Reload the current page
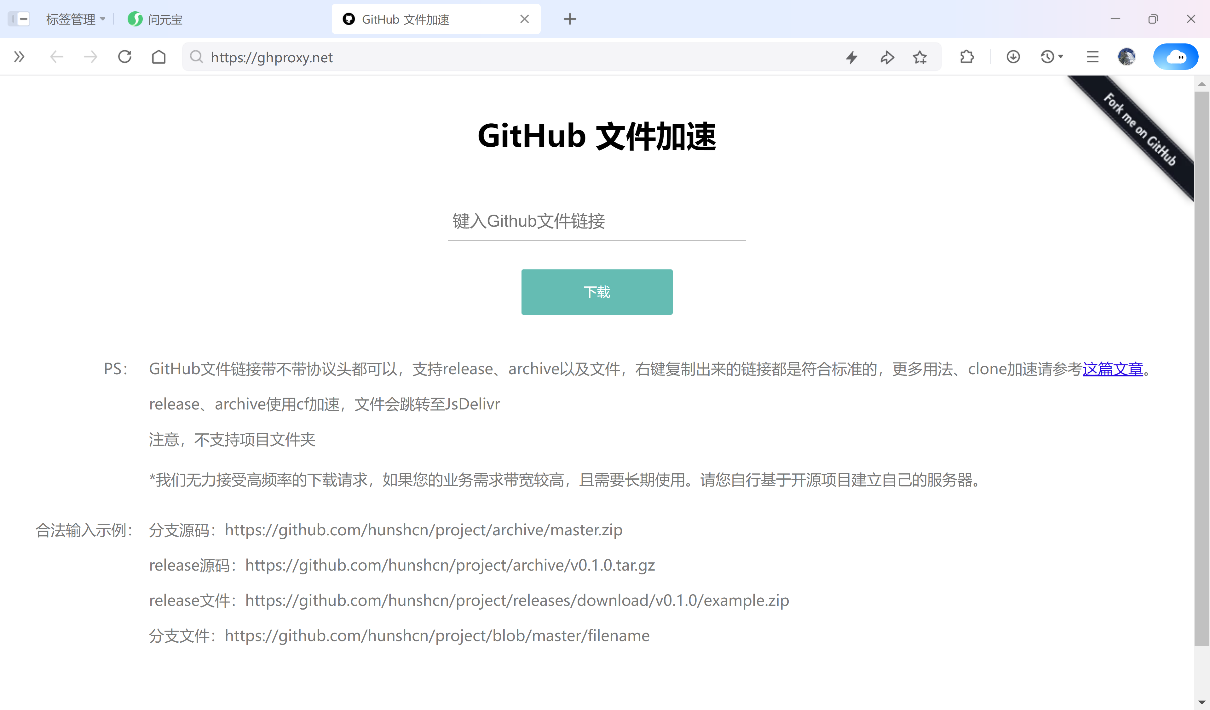The image size is (1210, 710). [x=125, y=57]
